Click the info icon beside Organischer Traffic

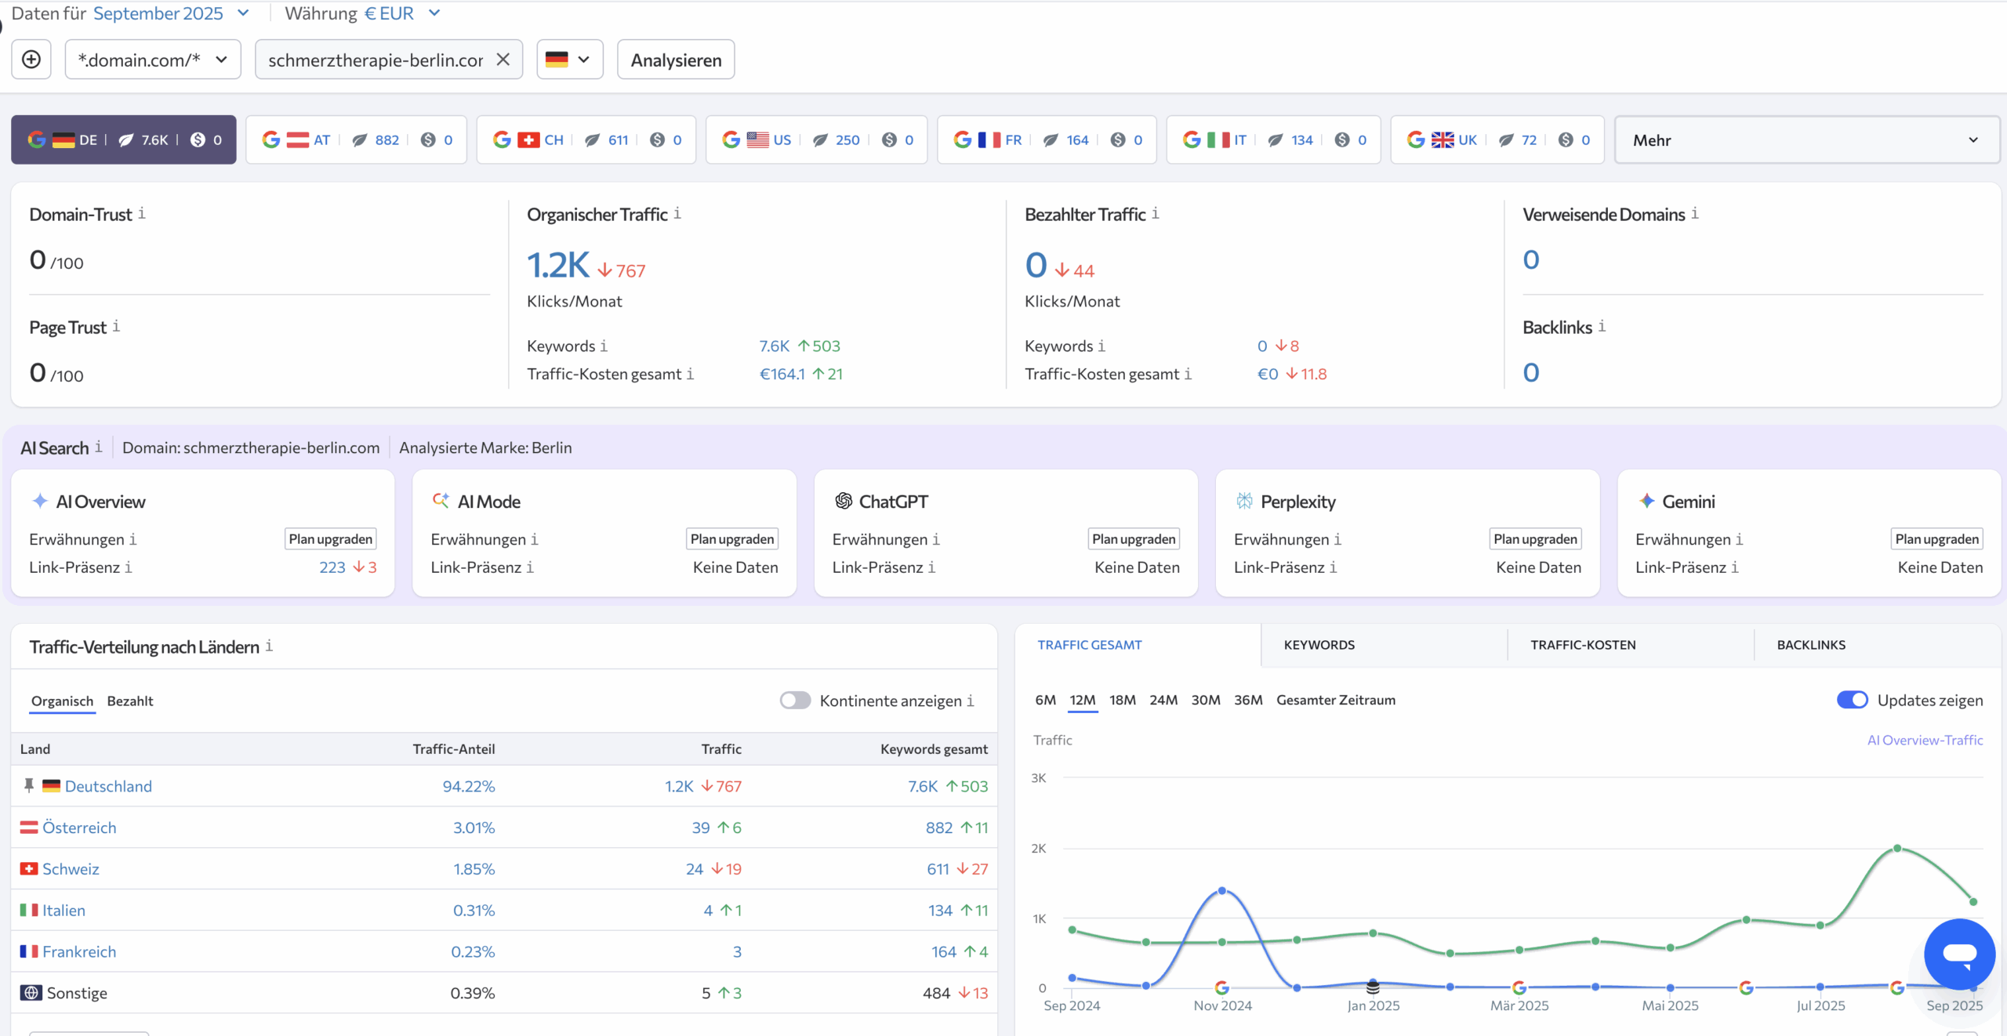pyautogui.click(x=677, y=213)
